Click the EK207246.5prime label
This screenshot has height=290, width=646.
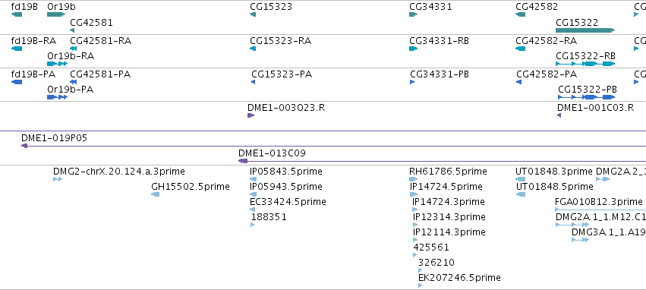click(x=459, y=278)
